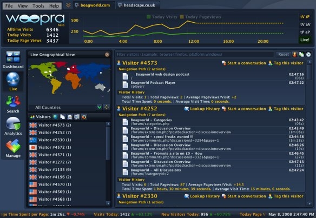This screenshot has width=316, height=218.
Task: Start a conversation with Visitor #4573
Action: point(244,63)
